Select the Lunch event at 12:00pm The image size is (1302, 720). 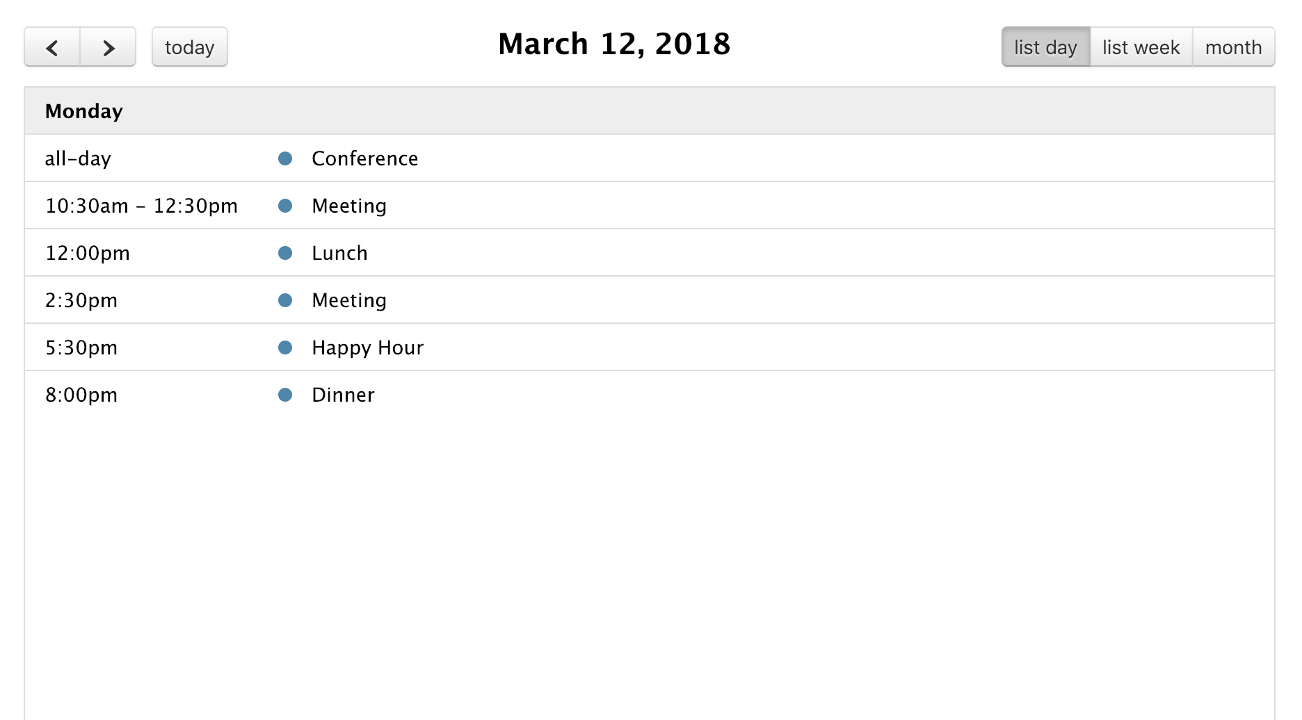tap(339, 253)
